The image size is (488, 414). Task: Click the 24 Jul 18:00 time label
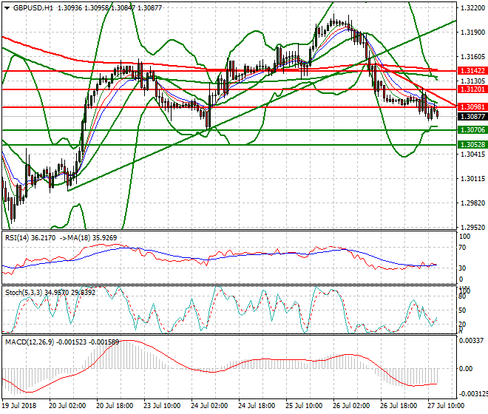point(257,406)
